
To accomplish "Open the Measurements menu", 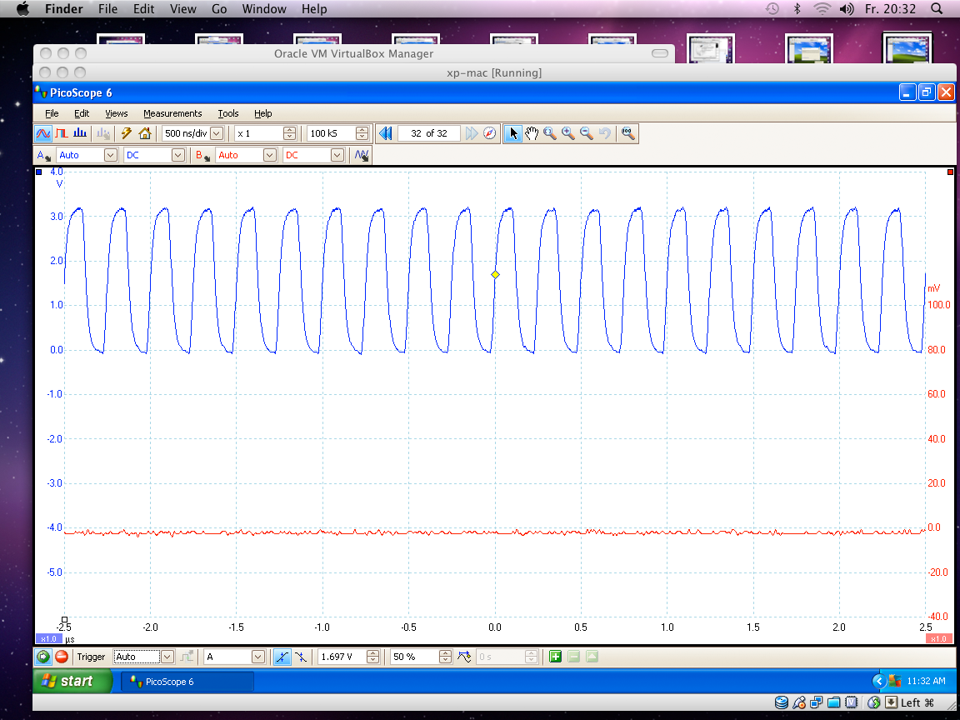I will (172, 113).
